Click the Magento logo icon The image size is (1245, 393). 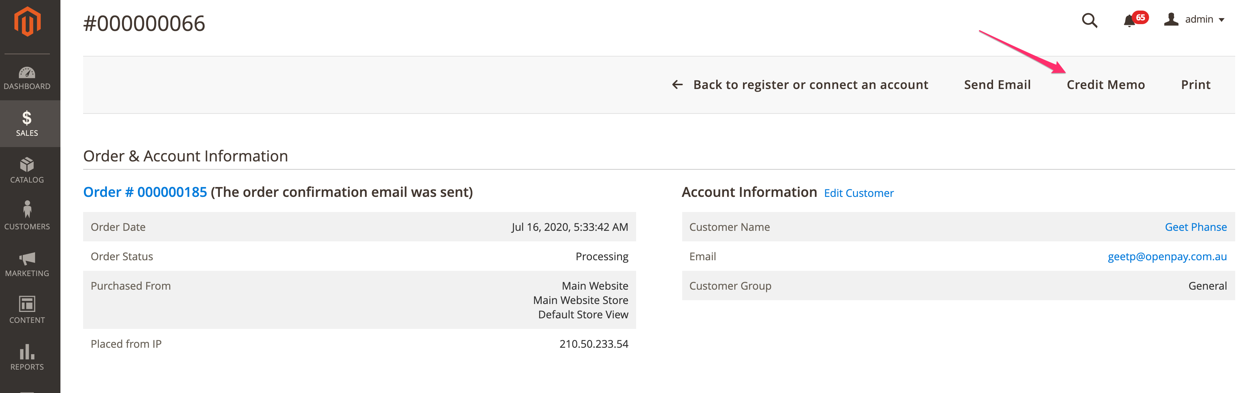coord(27,22)
